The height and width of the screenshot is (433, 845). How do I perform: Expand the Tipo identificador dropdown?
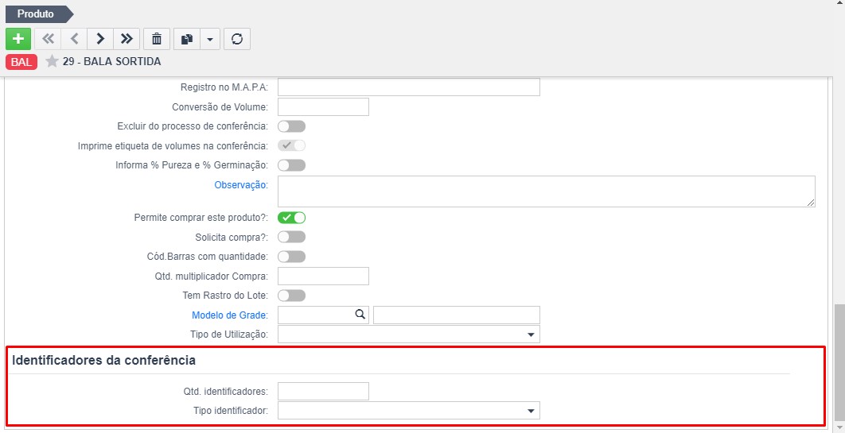tap(408, 411)
